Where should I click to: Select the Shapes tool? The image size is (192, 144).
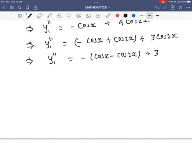pos(59,16)
